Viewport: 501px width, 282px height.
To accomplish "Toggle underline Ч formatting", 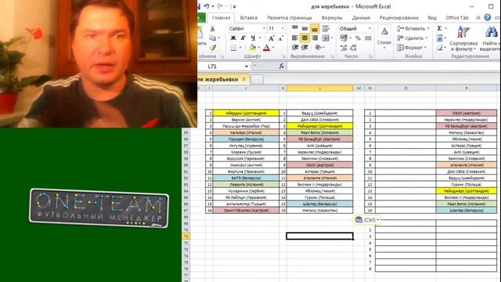I will tap(253, 38).
